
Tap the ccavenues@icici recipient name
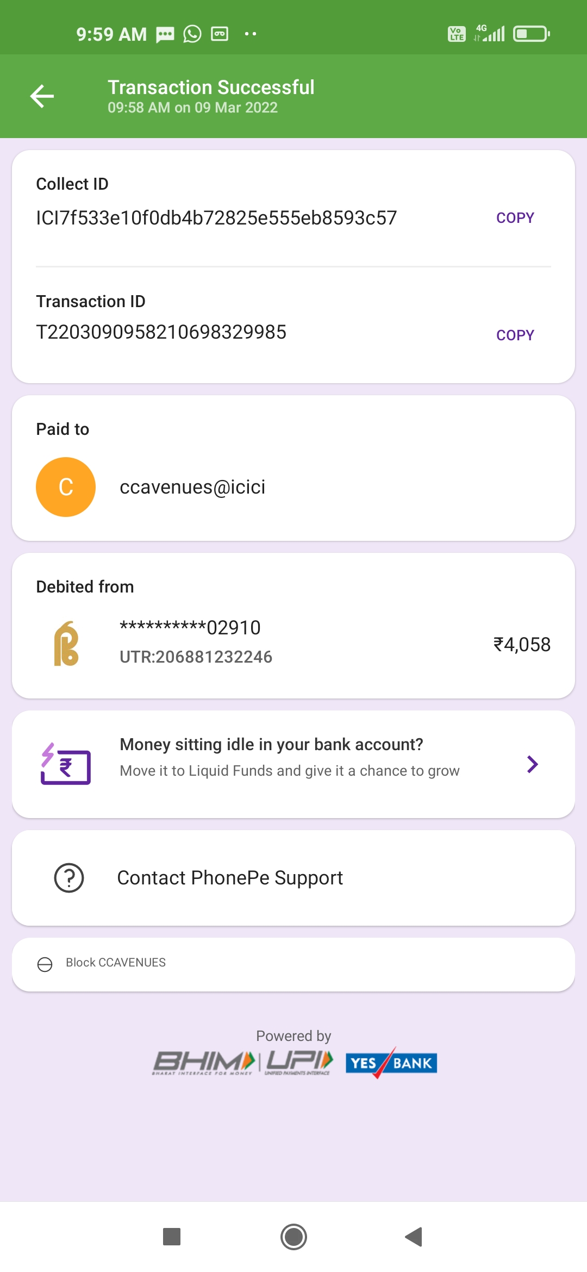click(192, 487)
